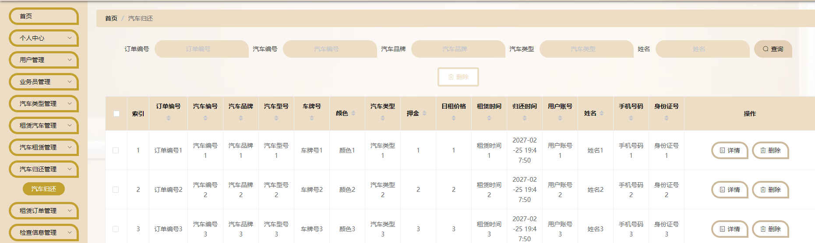The height and width of the screenshot is (243, 815).
Task: Select 汽车归还 submenu item
Action: point(44,189)
